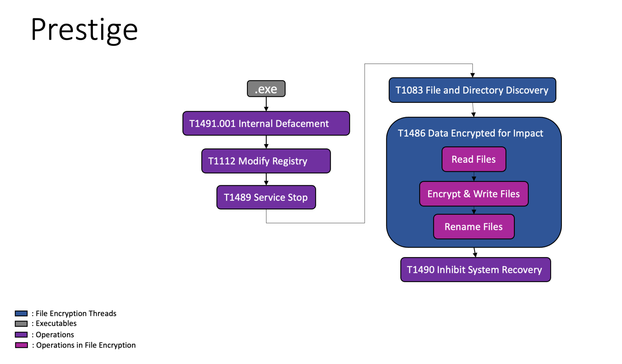Click the Rename Files operation box
The height and width of the screenshot is (364, 622).
(473, 226)
